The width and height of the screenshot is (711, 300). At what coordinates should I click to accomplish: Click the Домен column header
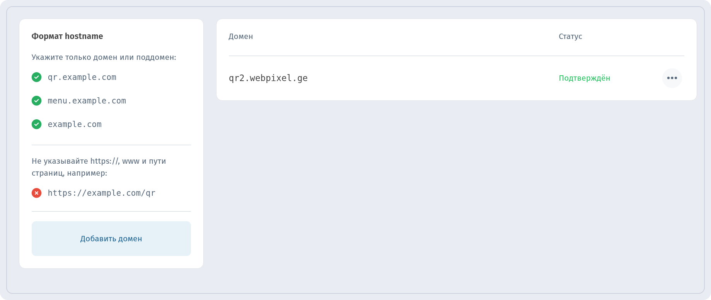point(240,36)
